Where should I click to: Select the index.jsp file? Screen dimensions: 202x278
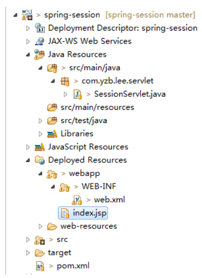(x=83, y=213)
